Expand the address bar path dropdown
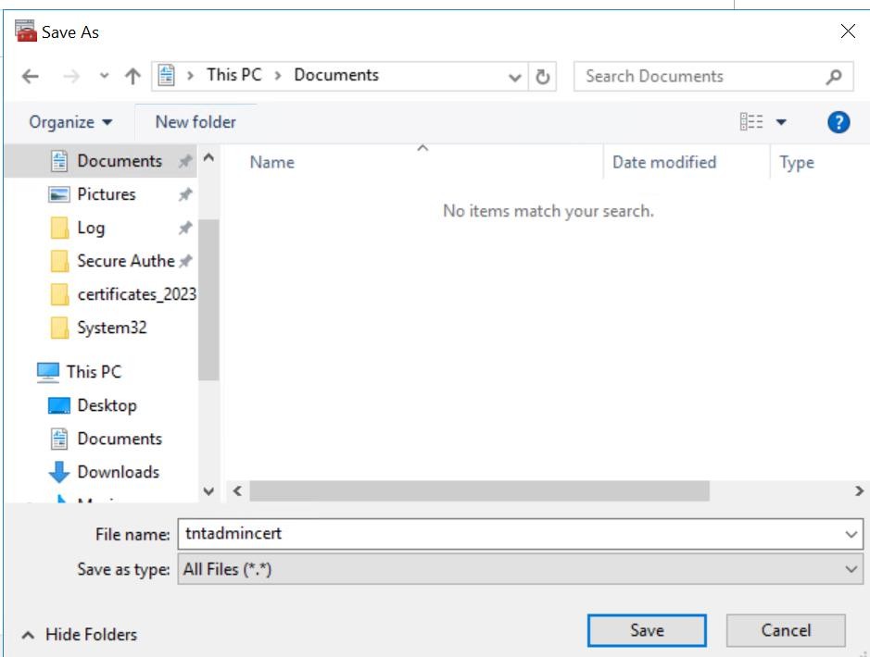 pyautogui.click(x=514, y=77)
